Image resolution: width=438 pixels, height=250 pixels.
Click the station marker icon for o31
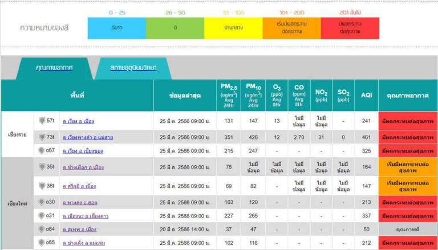(x=42, y=216)
